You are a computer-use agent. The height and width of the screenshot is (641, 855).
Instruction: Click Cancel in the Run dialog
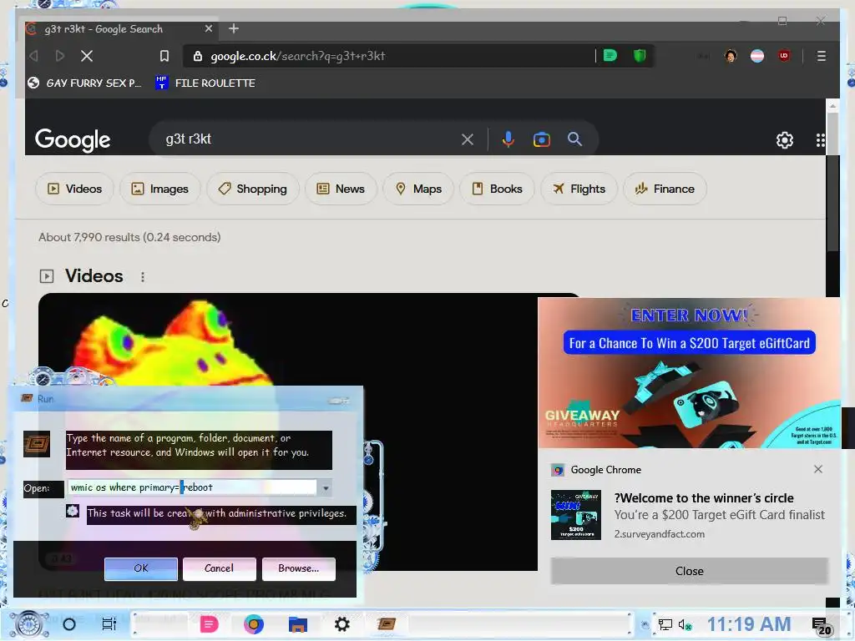[x=220, y=568]
